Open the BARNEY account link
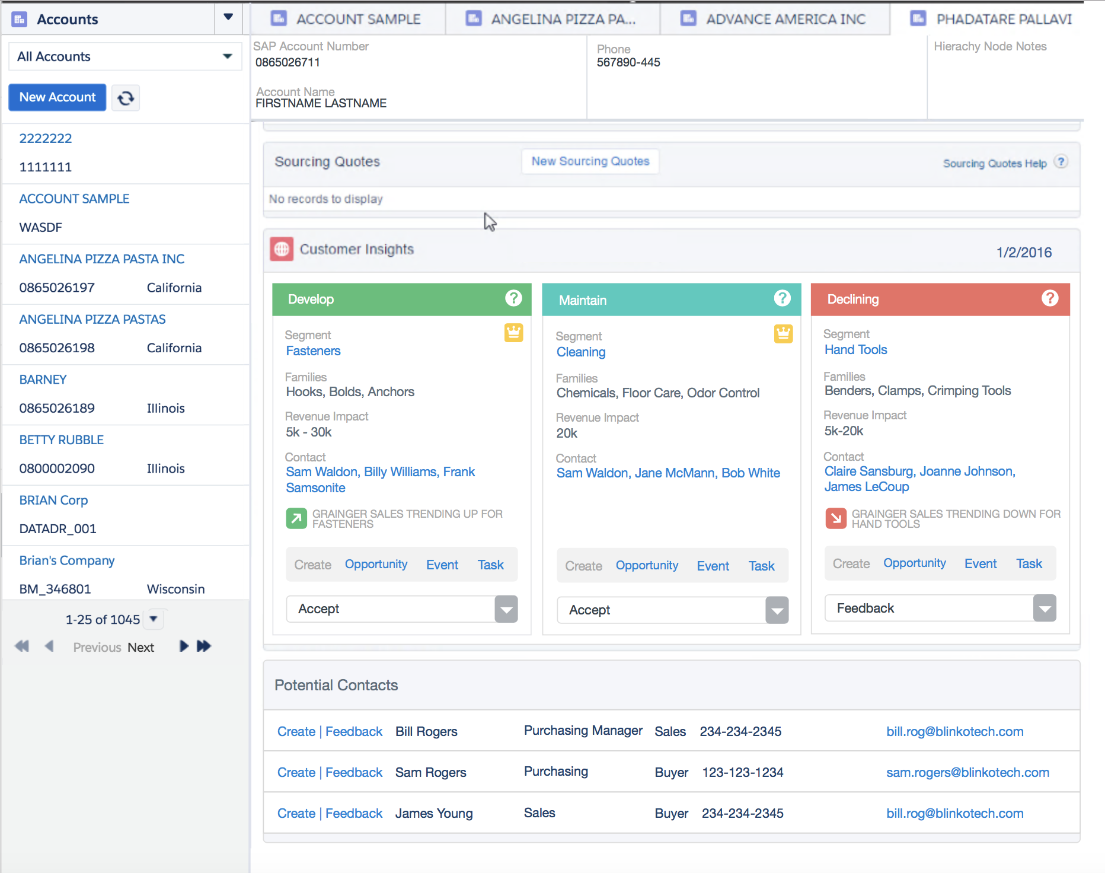The height and width of the screenshot is (873, 1105). tap(43, 380)
